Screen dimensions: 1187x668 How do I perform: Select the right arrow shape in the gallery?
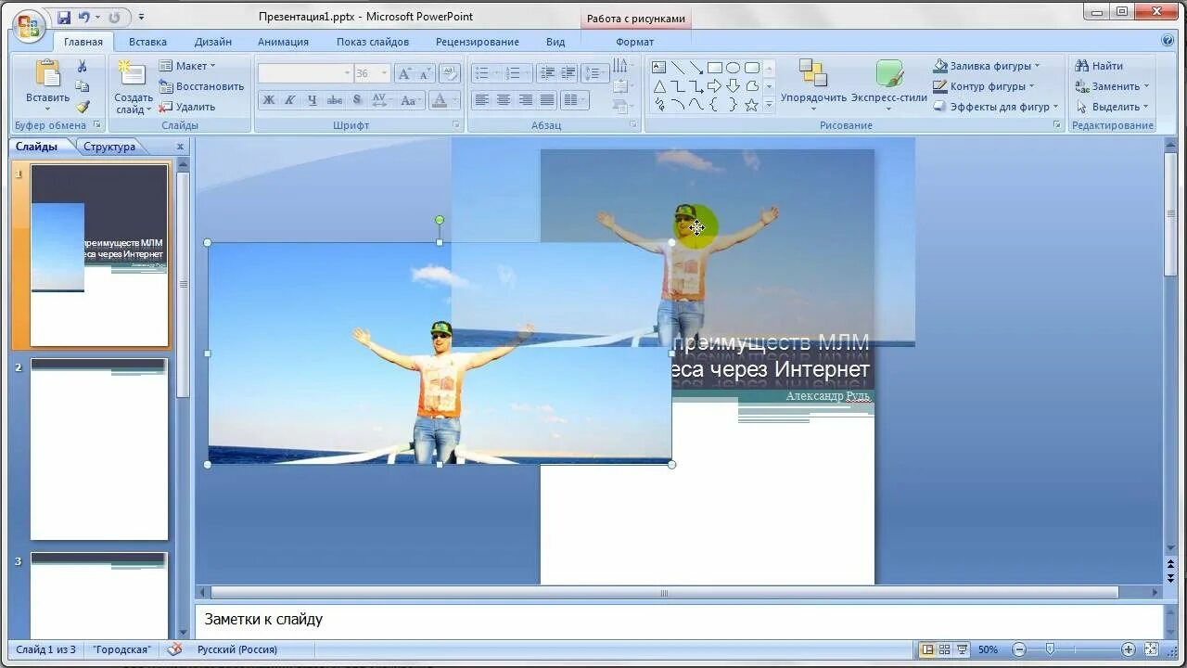pyautogui.click(x=714, y=86)
